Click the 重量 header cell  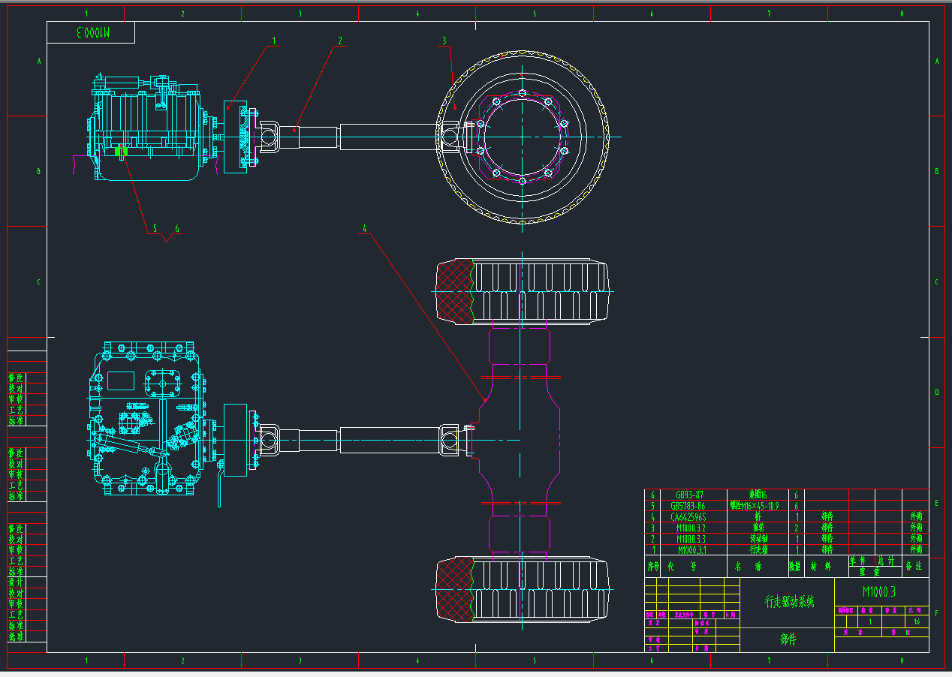click(x=871, y=572)
